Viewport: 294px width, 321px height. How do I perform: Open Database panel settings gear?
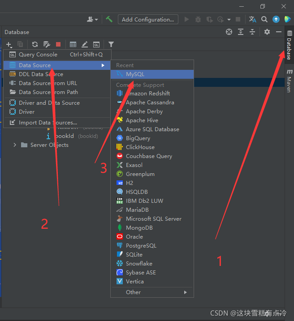coord(267,32)
